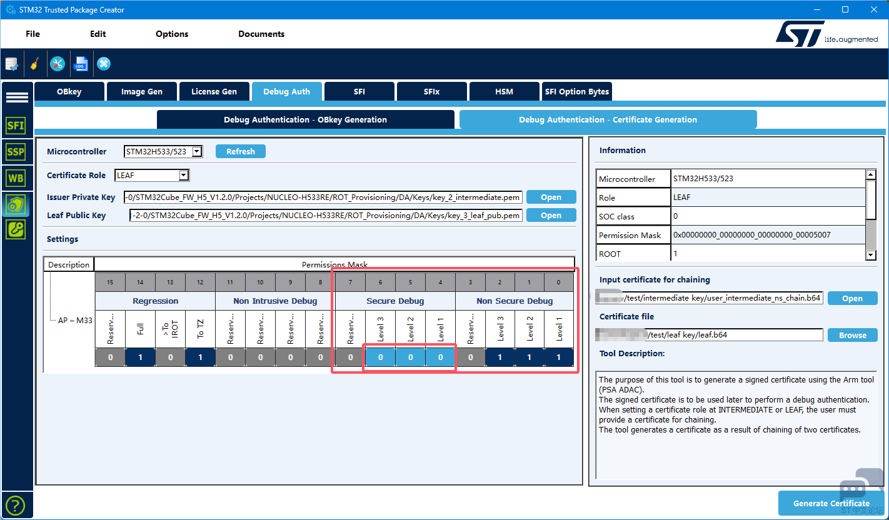
Task: Click the SOC class value 0
Action: pos(675,216)
